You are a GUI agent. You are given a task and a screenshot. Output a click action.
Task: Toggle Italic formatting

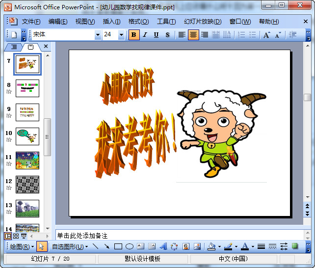coord(145,35)
